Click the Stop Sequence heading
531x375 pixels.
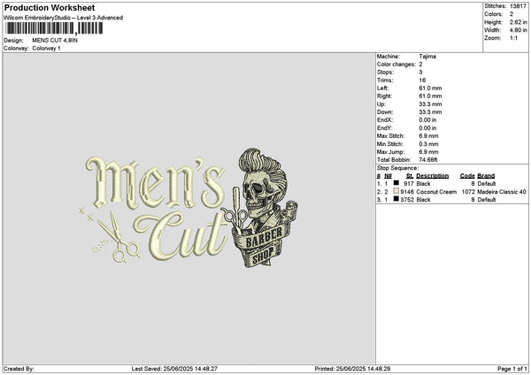point(397,168)
